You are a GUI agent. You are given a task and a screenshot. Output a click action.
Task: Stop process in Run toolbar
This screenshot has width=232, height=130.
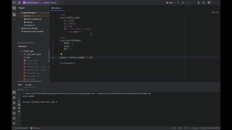click(22, 90)
